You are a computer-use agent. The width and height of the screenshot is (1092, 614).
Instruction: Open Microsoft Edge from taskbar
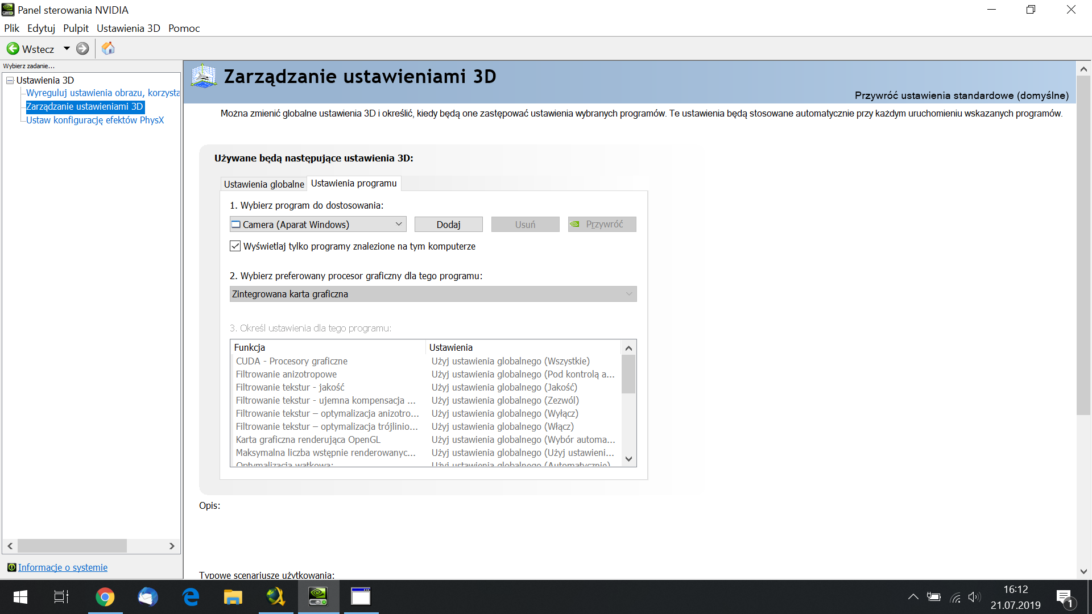[190, 597]
